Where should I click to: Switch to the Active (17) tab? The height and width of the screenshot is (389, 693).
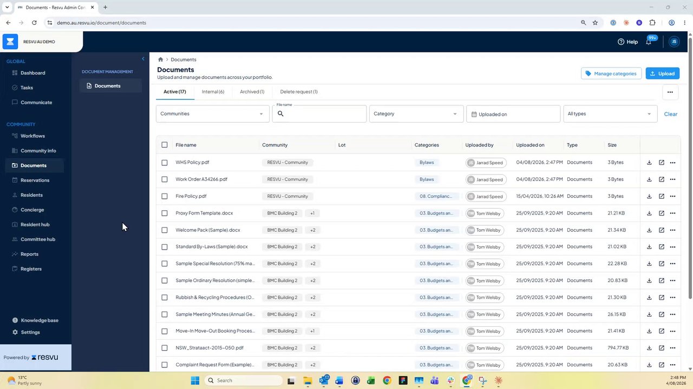click(174, 92)
